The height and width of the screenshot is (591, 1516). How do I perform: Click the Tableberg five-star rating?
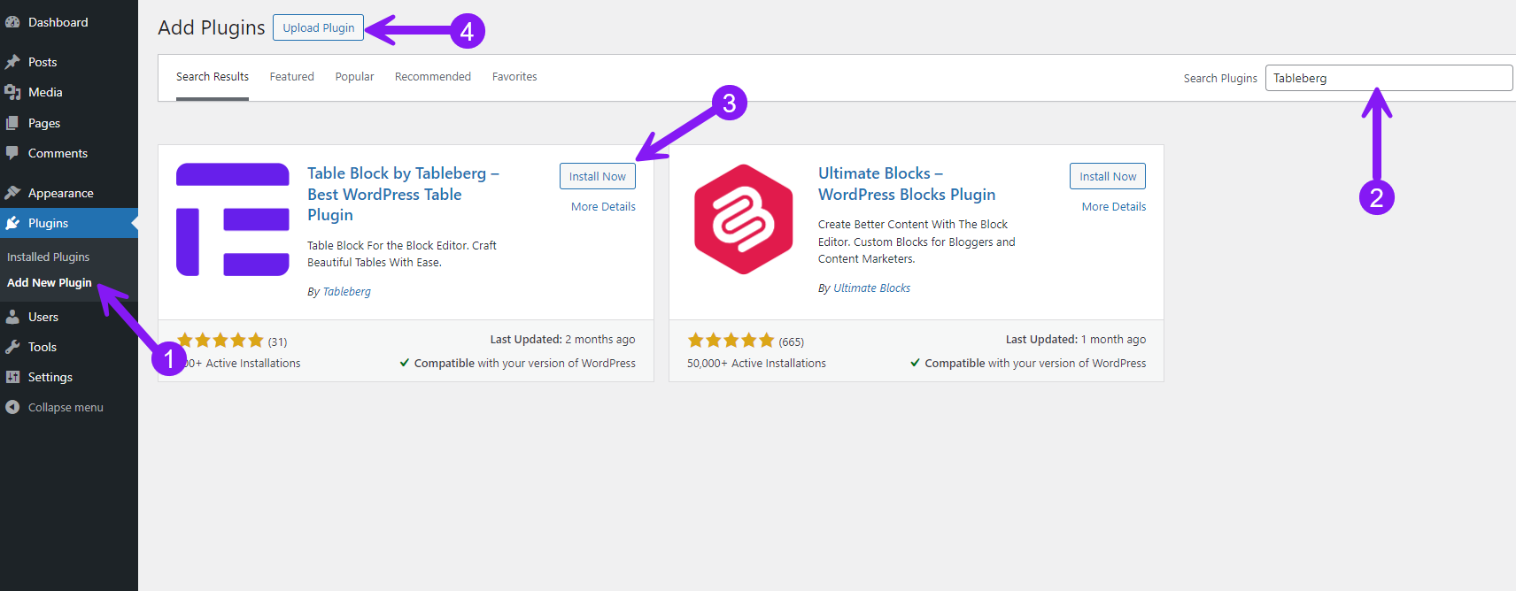220,341
